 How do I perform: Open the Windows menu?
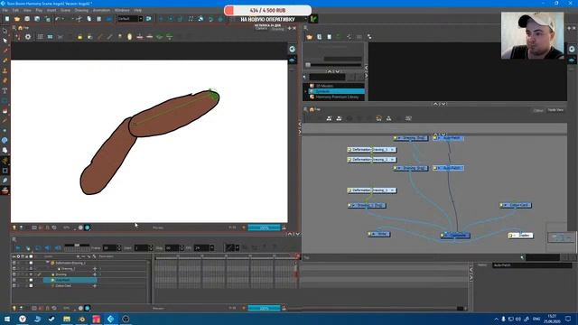[x=122, y=10]
